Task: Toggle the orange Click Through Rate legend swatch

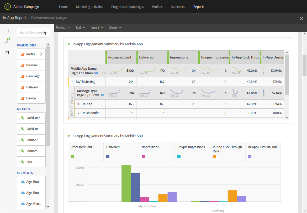Action: 214,156
